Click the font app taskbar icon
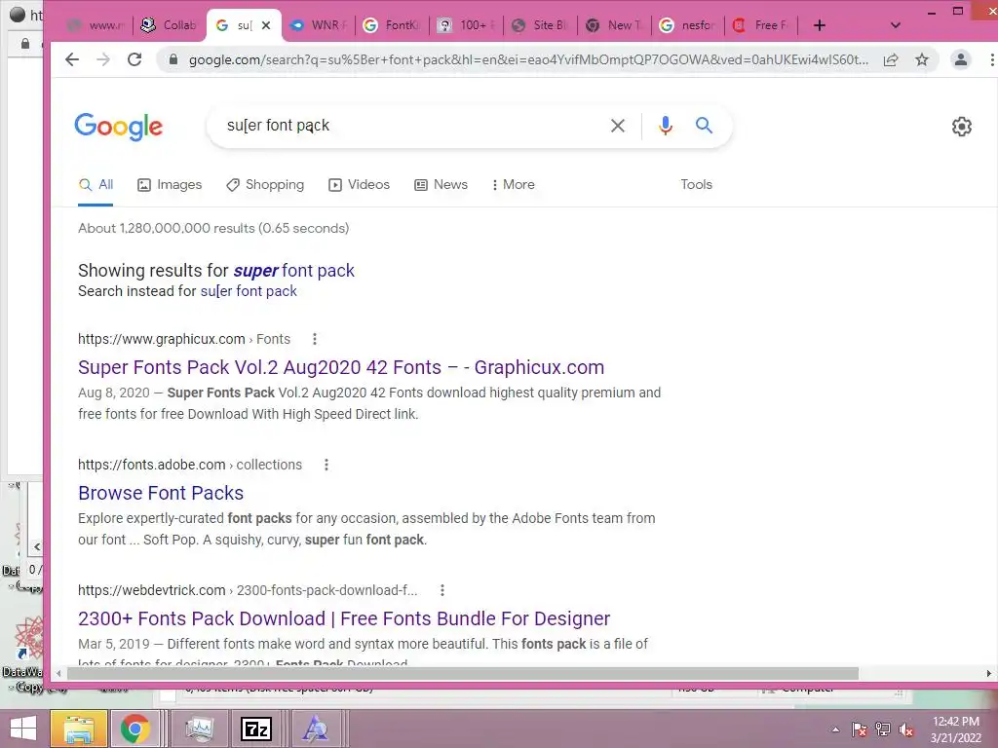 (x=315, y=729)
